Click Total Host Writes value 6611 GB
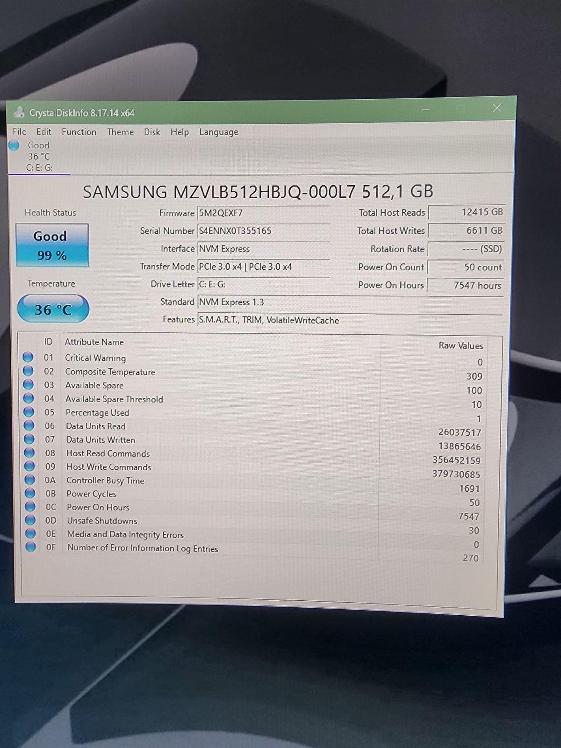This screenshot has height=748, width=561. (x=466, y=230)
